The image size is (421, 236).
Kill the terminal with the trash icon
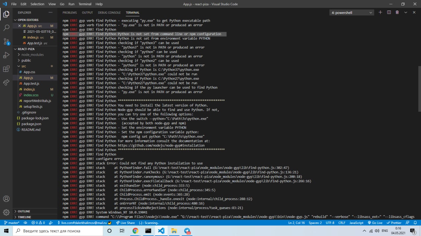(x=397, y=12)
